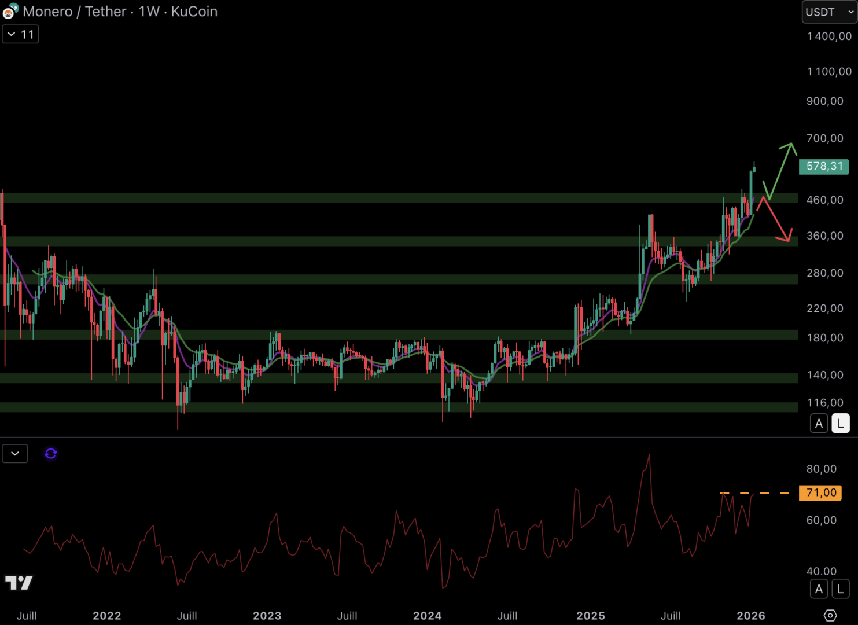This screenshot has height=625, width=858.
Task: Click the 1 400,00 price axis label
Action: point(829,36)
